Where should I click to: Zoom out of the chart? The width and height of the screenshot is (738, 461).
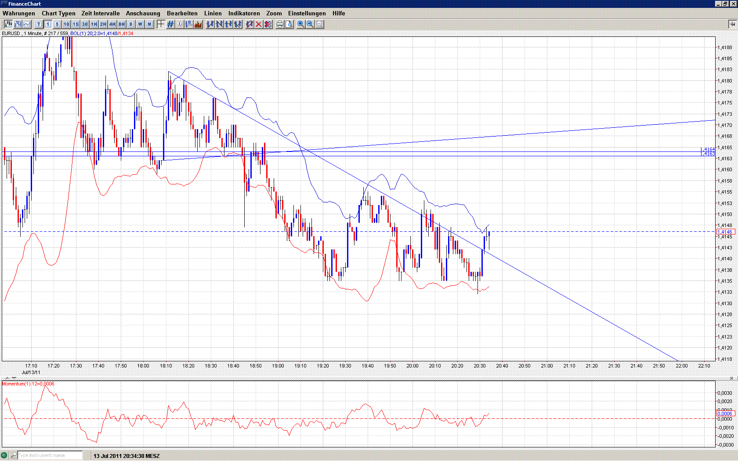click(310, 24)
